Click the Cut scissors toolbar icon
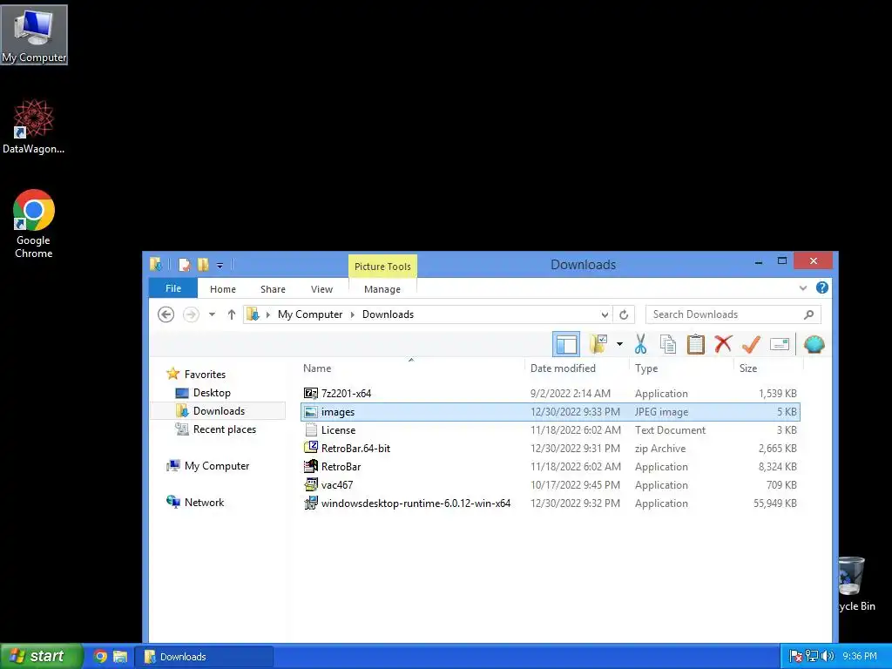 tap(640, 344)
